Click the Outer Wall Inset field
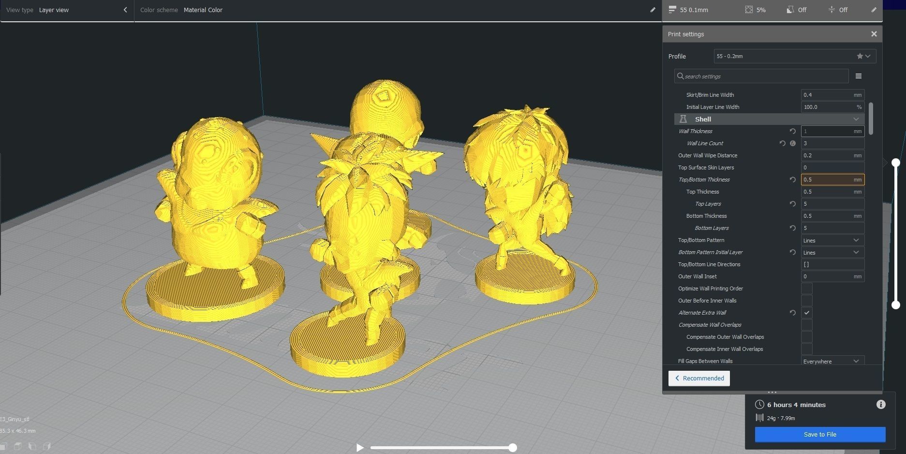Viewport: 906px width, 454px height. (x=832, y=276)
